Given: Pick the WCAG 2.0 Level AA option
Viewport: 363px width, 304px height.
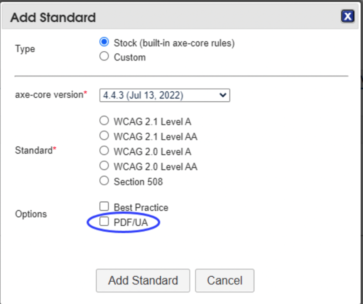Looking at the screenshot, I should coord(104,166).
